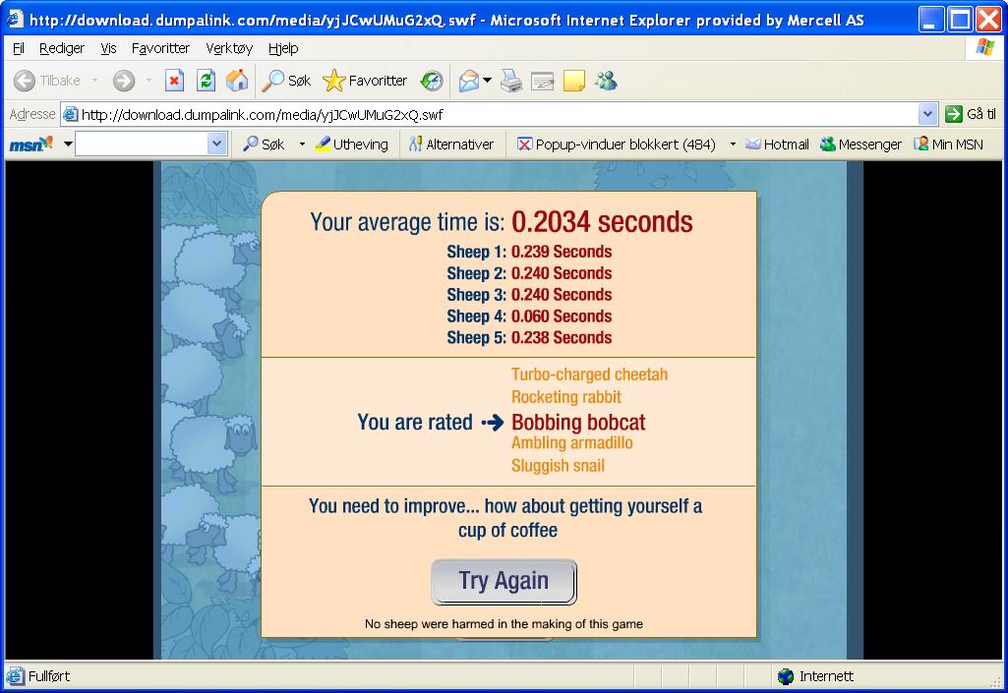The image size is (1008, 693).
Task: Open the Verktøy menu
Action: click(229, 48)
